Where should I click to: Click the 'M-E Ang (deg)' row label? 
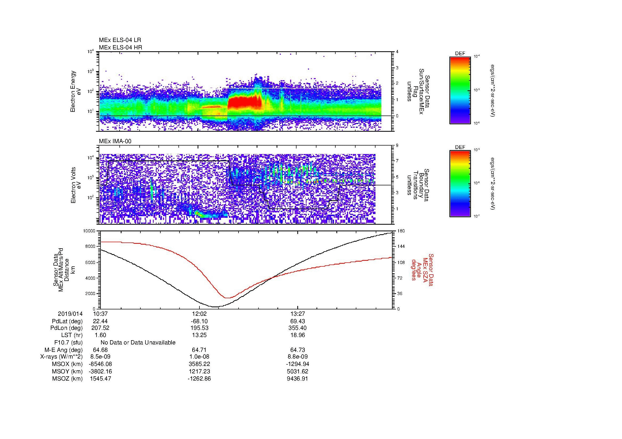click(64, 350)
